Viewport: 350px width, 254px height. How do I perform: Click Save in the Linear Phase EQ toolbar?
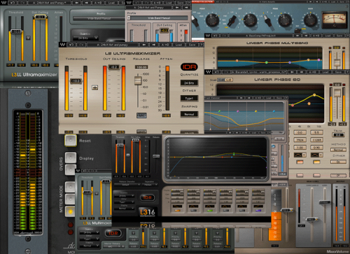338,72
